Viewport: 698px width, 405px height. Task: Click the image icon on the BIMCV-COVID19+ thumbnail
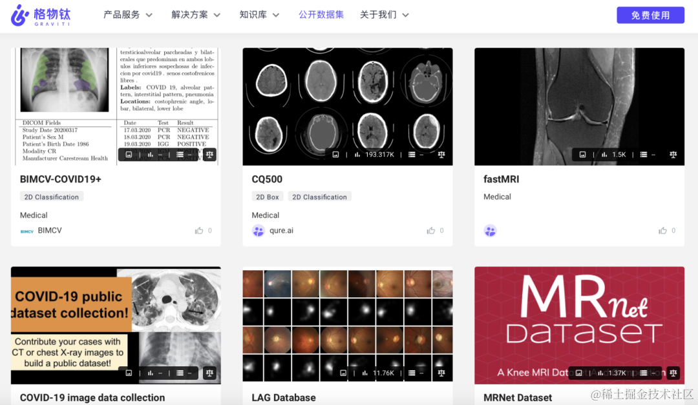click(129, 155)
